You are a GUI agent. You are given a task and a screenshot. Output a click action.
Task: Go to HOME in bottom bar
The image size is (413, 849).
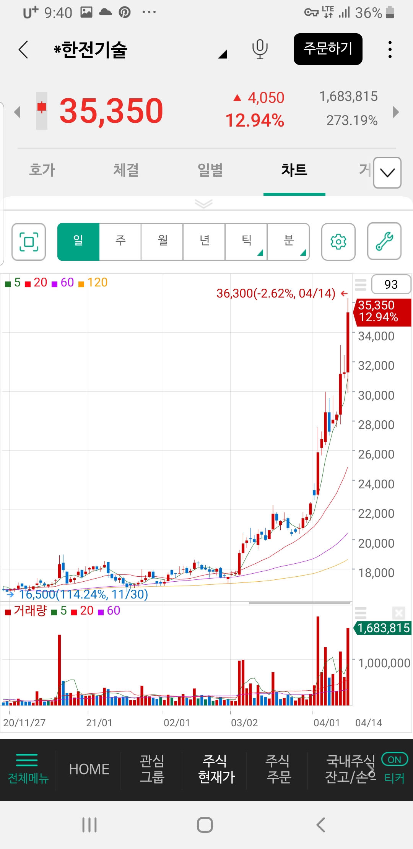tap(89, 769)
